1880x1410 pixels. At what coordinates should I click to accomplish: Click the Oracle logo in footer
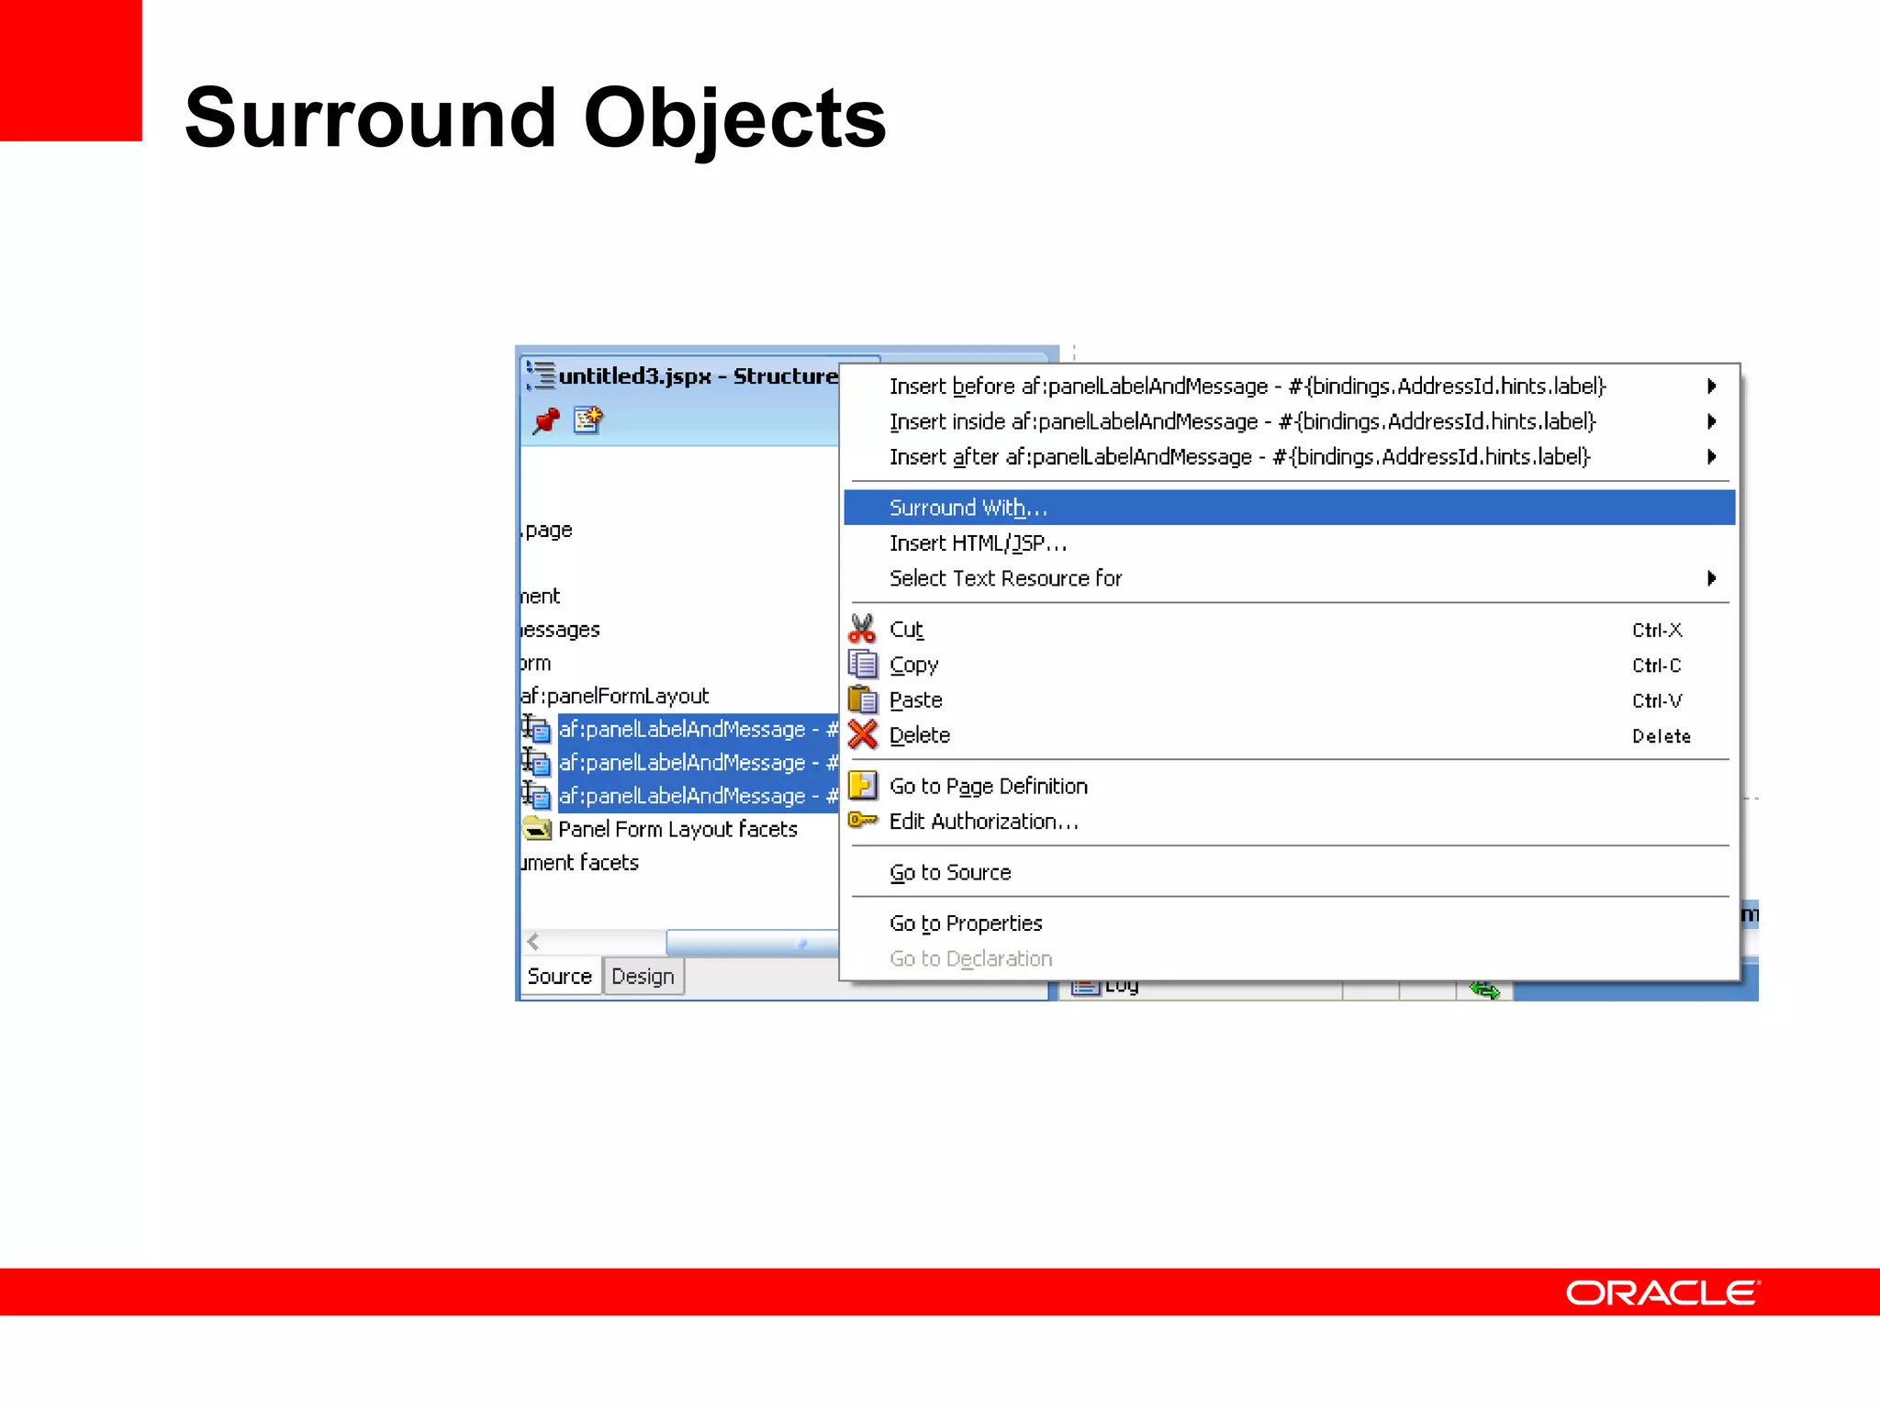point(1662,1292)
